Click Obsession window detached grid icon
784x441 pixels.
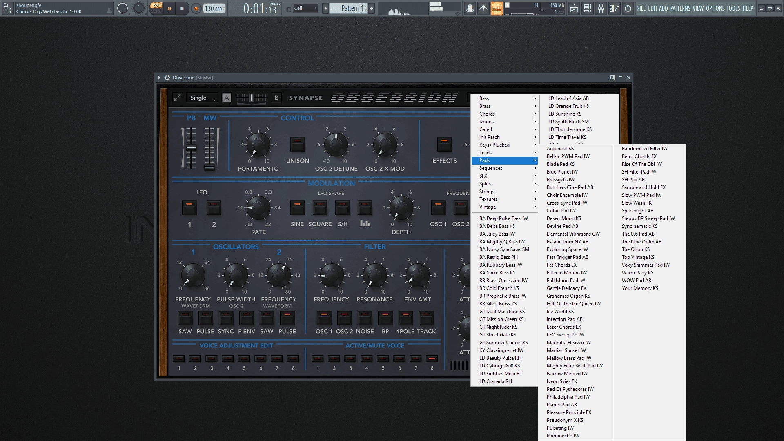click(612, 78)
